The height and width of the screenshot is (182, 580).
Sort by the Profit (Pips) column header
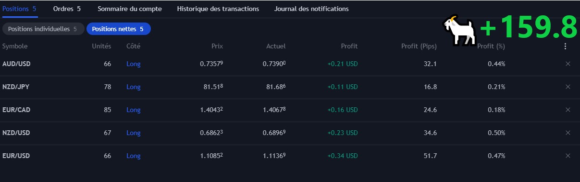point(419,46)
